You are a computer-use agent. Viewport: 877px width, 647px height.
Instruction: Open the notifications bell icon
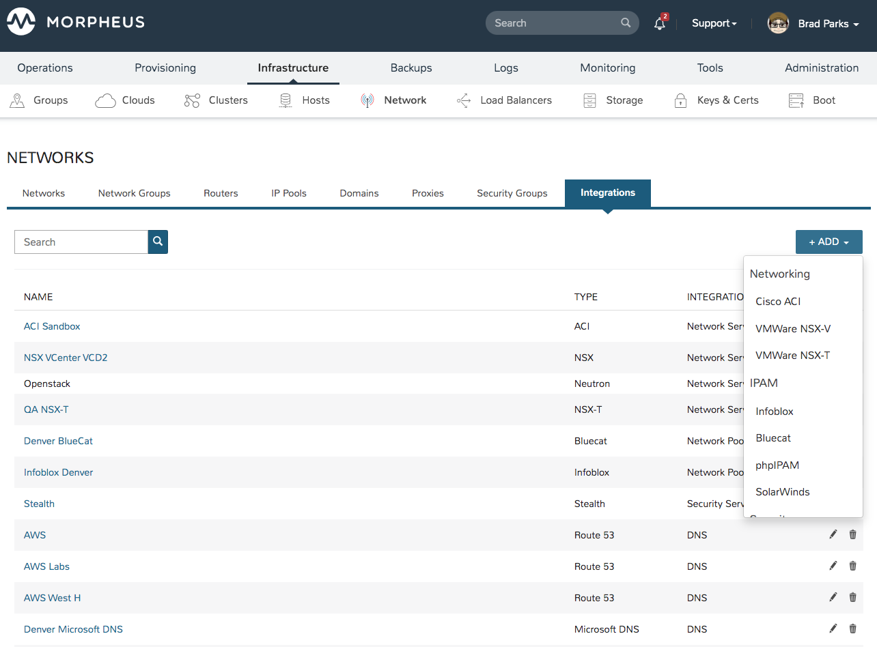click(x=660, y=23)
